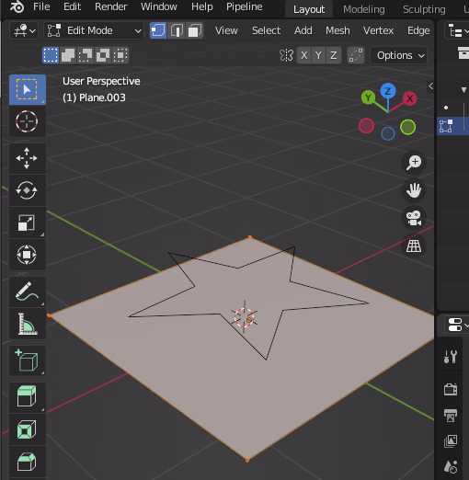
Task: Select the Annotate tool
Action: [28, 291]
